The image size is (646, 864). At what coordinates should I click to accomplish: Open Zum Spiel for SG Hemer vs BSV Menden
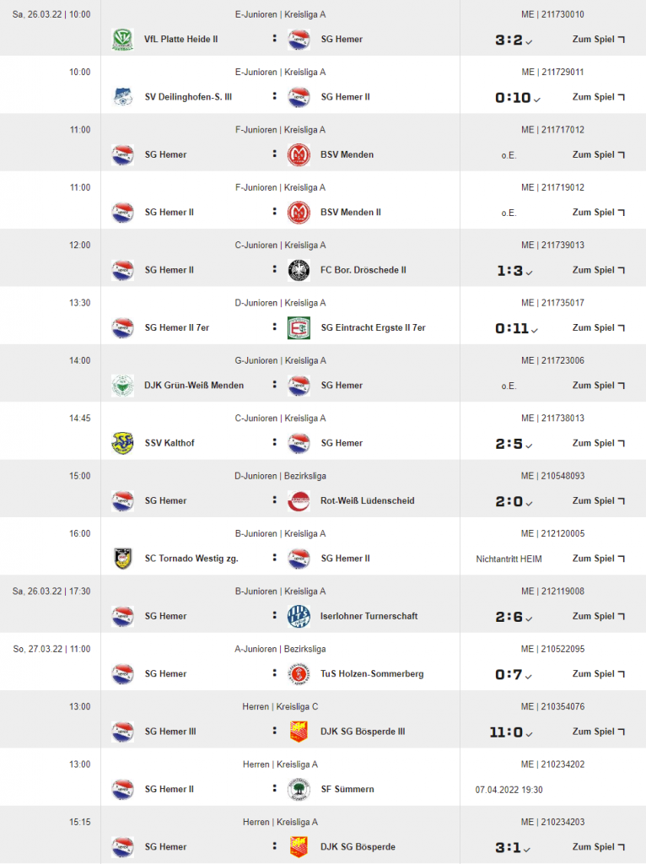point(599,154)
